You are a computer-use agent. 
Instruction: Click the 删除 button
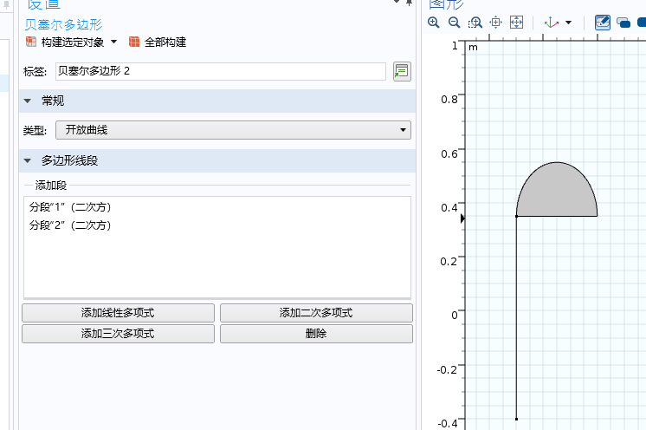pos(316,334)
